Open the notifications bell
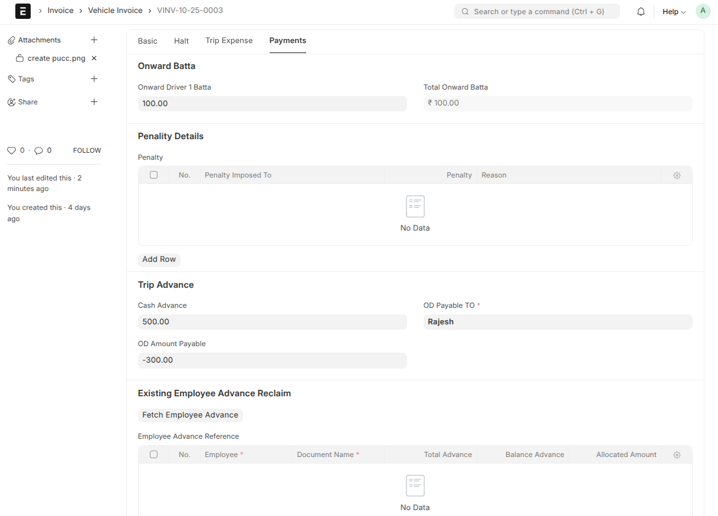This screenshot has height=516, width=718. click(x=641, y=12)
